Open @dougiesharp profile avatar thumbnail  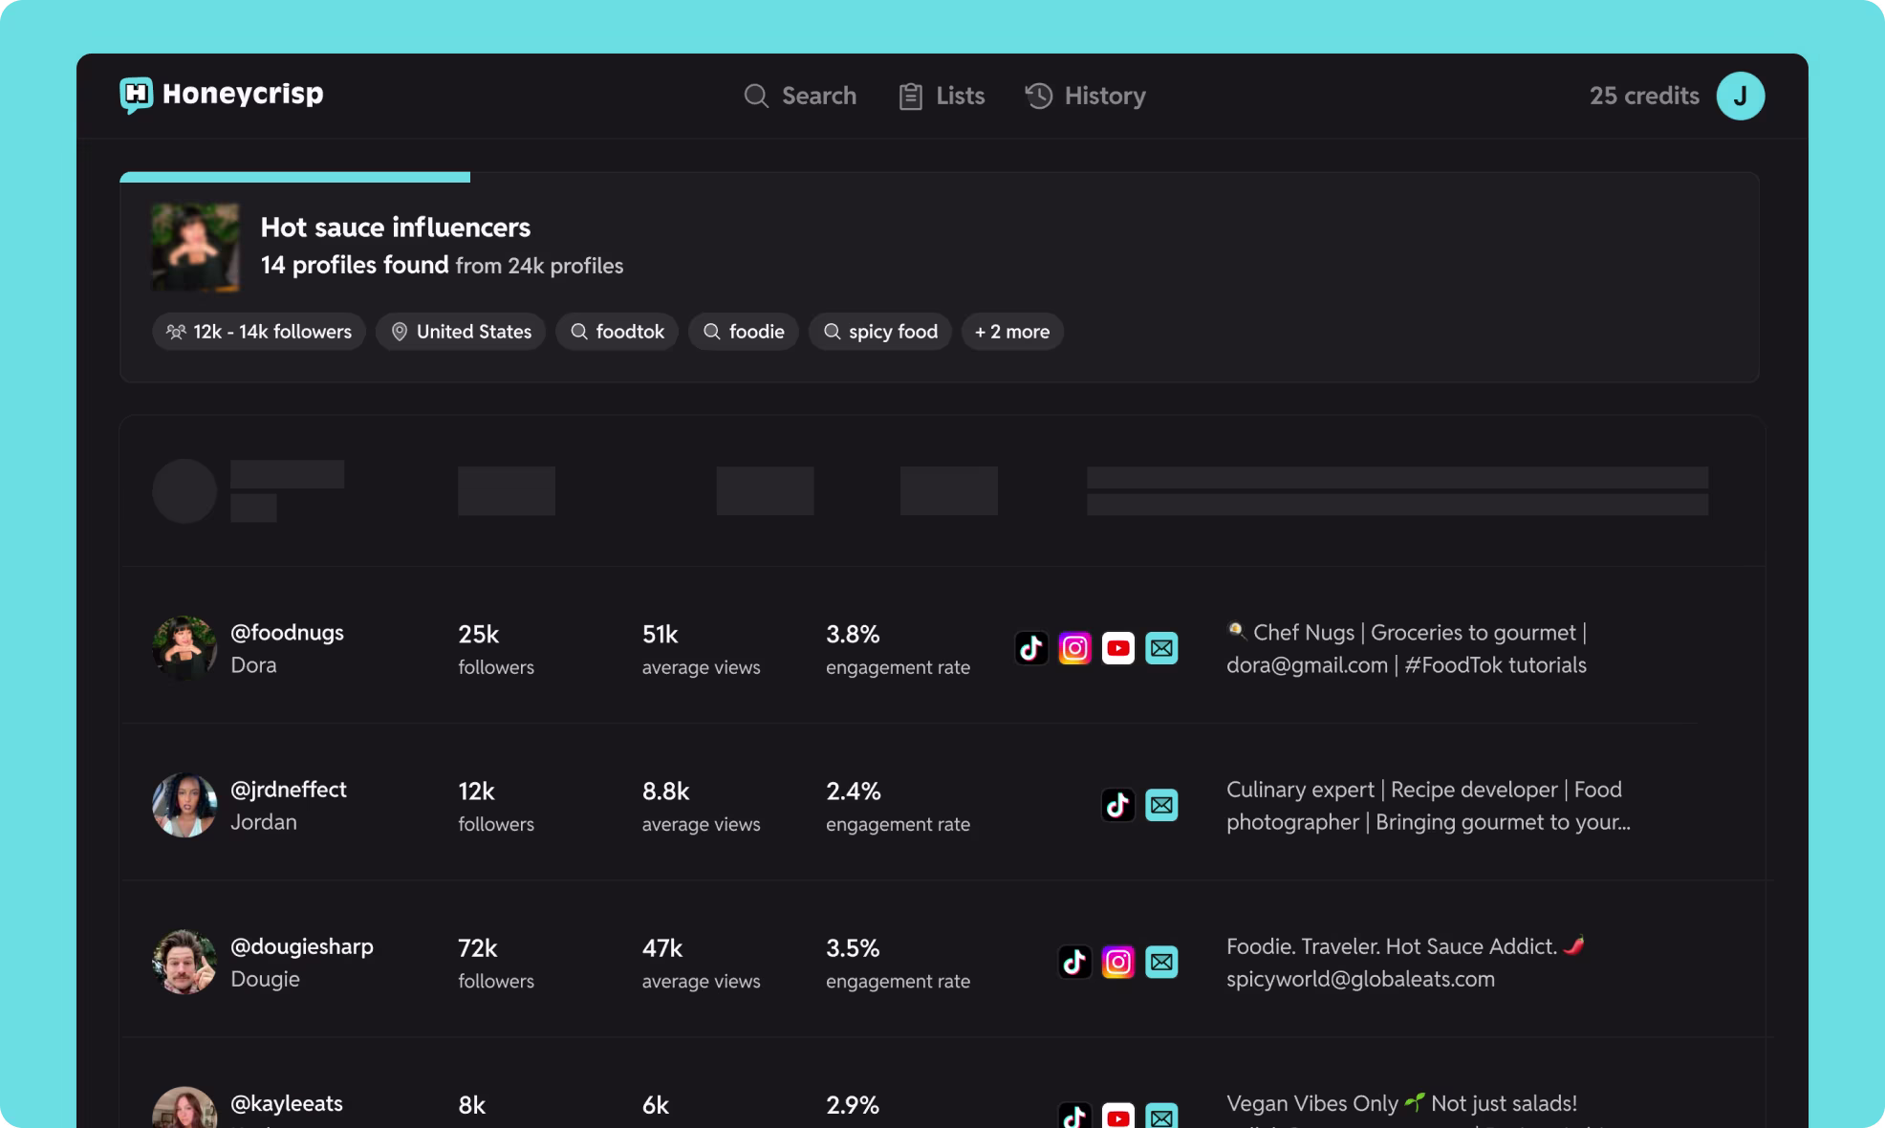tap(184, 962)
